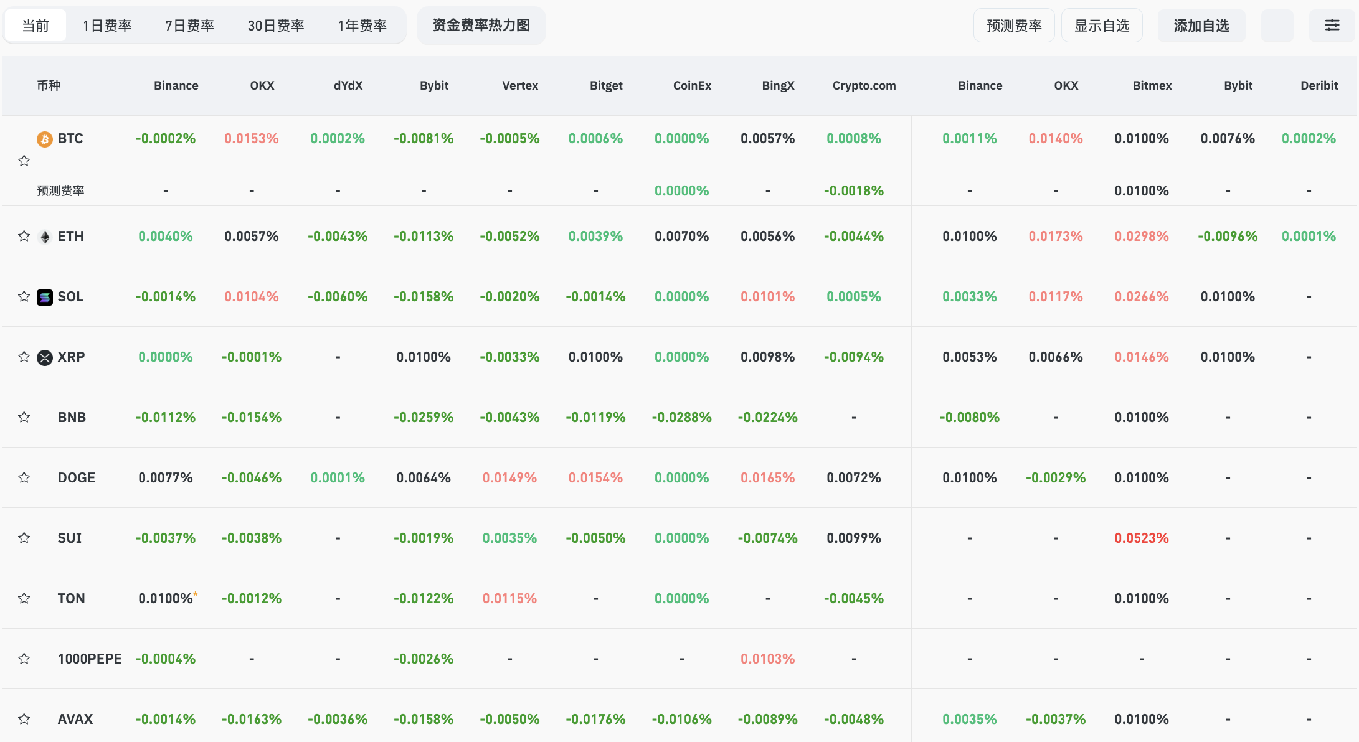Click the 添加自选 button
Viewport: 1359px width, 742px height.
pos(1201,26)
